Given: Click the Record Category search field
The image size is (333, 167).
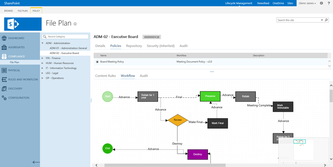Looking at the screenshot, I should pyautogui.click(x=65, y=37).
